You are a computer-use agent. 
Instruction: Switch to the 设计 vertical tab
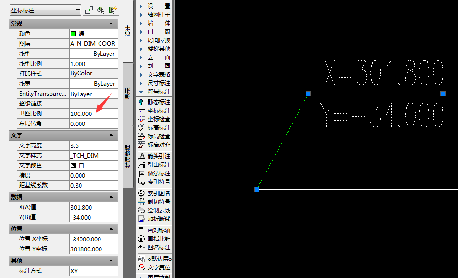(128, 31)
